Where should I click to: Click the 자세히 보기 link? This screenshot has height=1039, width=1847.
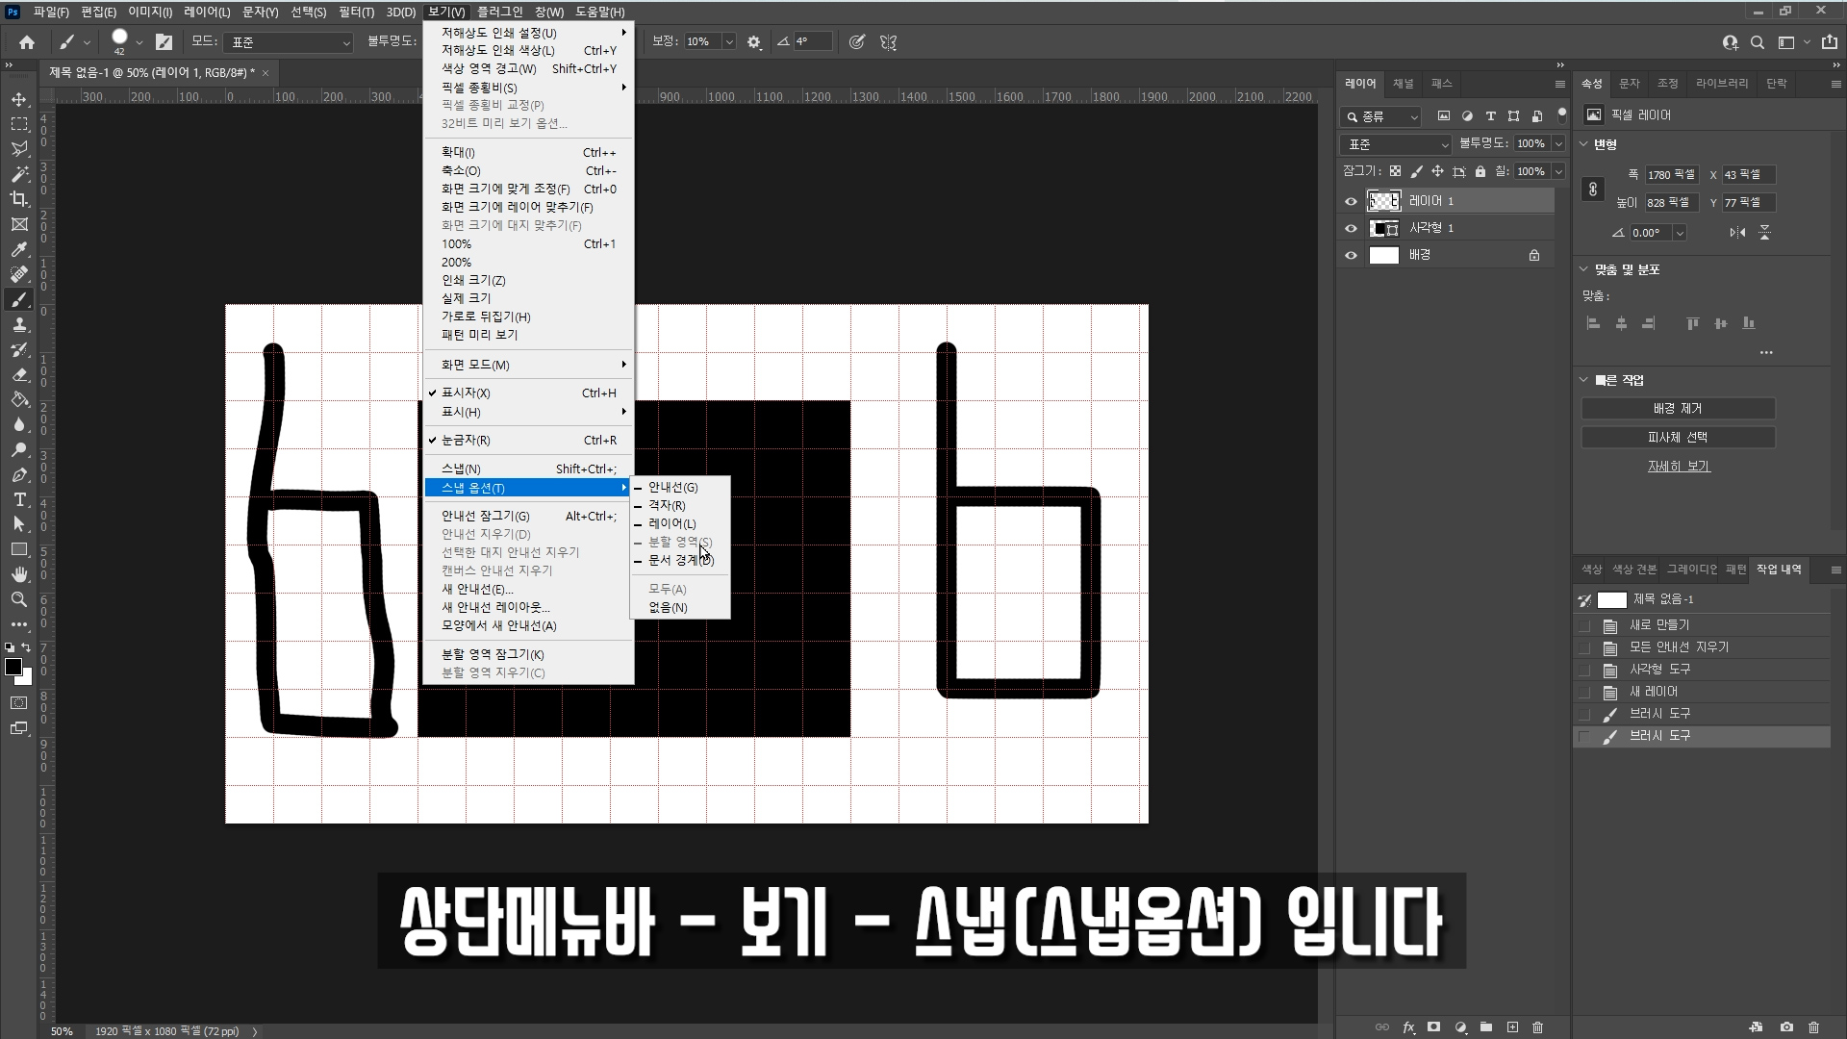click(x=1679, y=466)
